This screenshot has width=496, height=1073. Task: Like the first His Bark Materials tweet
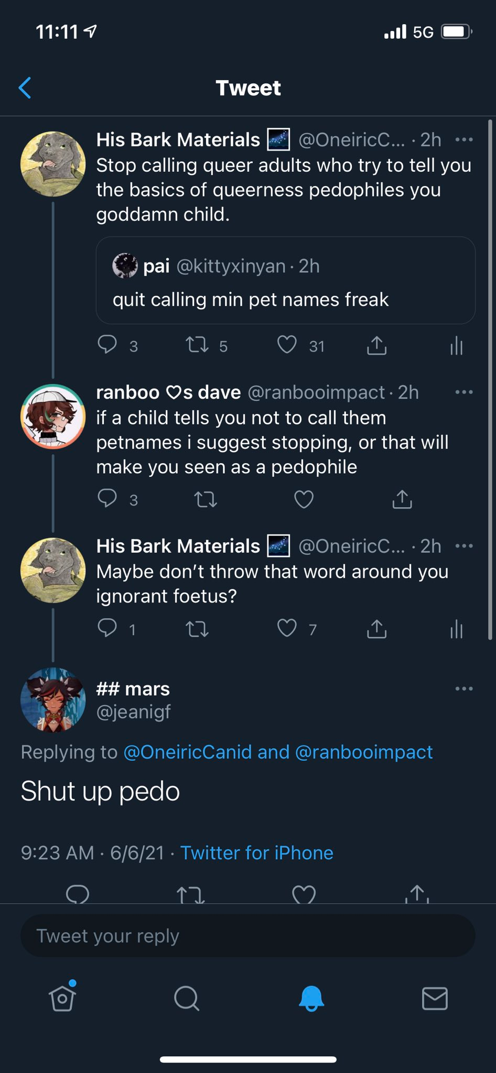[x=287, y=345]
